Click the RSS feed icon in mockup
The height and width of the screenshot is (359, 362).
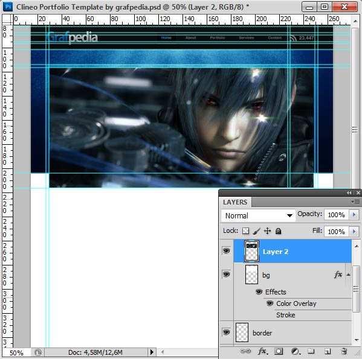click(x=293, y=38)
